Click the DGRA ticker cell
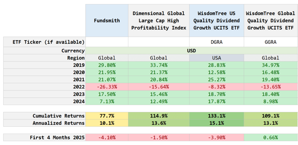 pyautogui.click(x=217, y=42)
